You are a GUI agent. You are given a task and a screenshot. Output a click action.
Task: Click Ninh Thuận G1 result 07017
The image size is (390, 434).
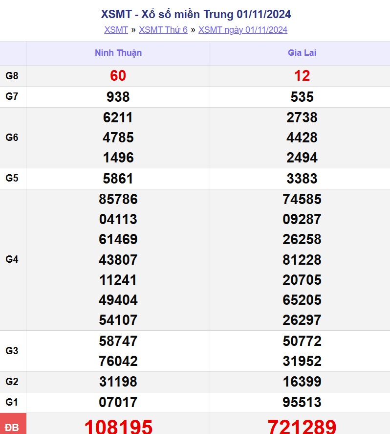click(x=118, y=402)
